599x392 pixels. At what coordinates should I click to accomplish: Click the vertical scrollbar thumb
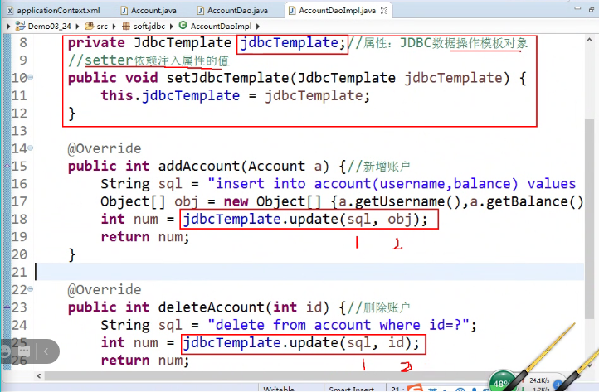pos(589,220)
